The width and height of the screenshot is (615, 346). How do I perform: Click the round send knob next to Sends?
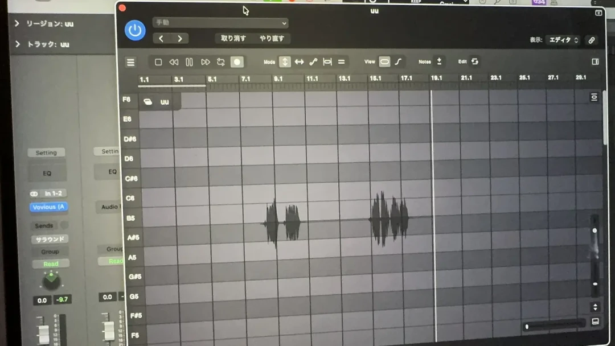tap(64, 225)
